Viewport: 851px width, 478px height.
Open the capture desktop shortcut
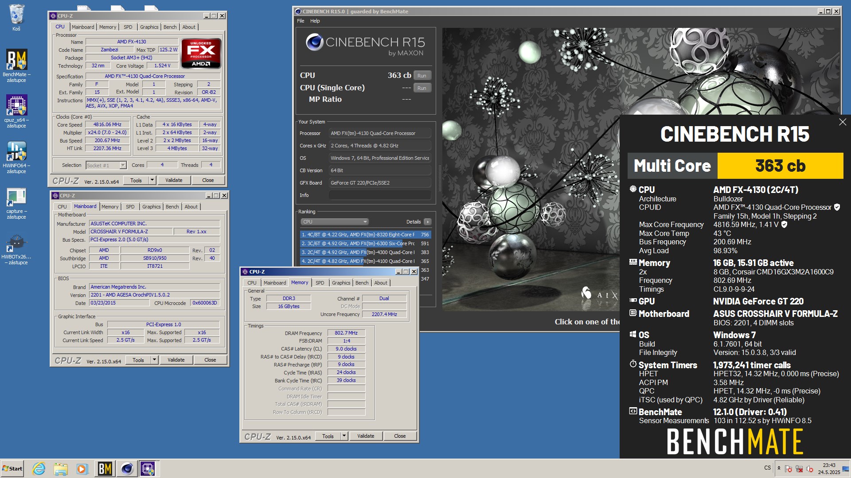[x=16, y=202]
